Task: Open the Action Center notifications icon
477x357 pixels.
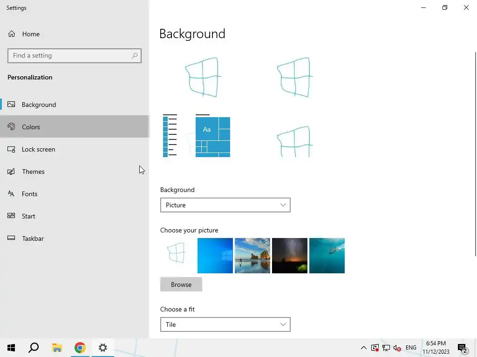Action: (463, 348)
